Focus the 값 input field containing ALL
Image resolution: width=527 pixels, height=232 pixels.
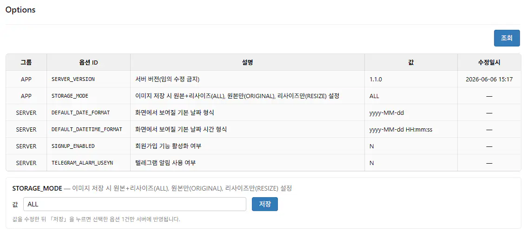pyautogui.click(x=135, y=204)
